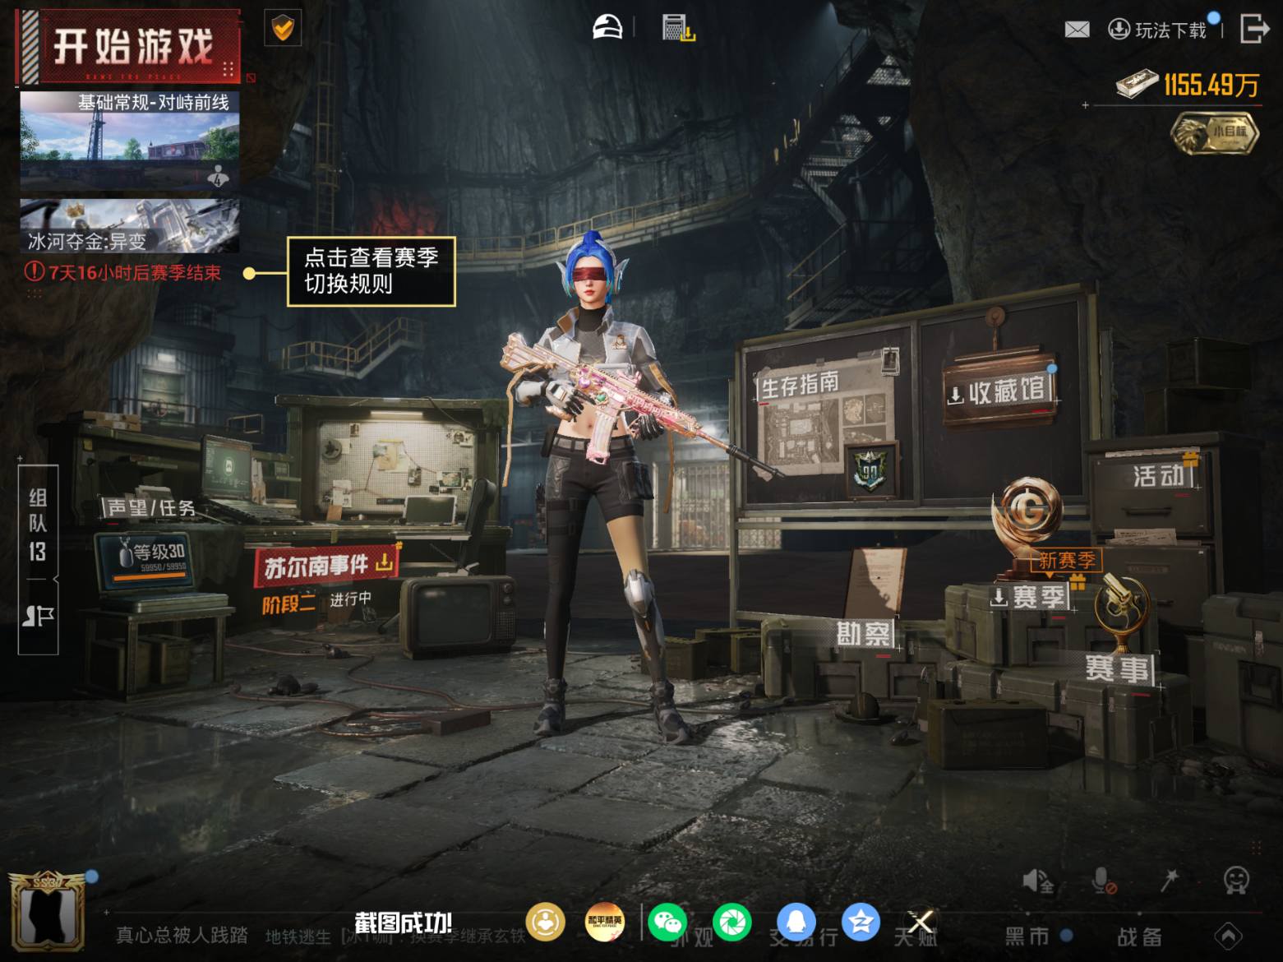Open the 战备 tab in bottom bar
Screen dimensions: 1283x962
tap(1139, 937)
